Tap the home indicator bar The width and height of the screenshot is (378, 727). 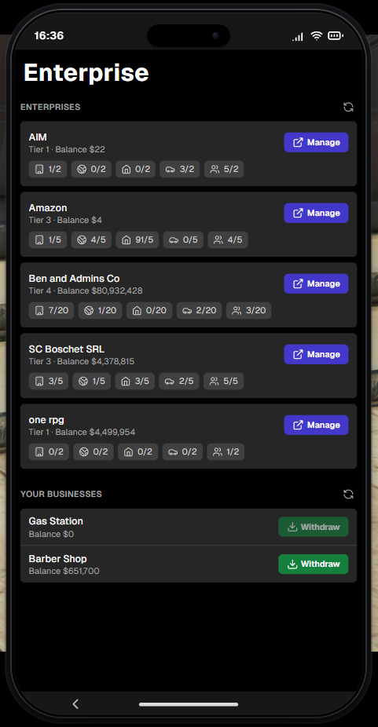[189, 704]
